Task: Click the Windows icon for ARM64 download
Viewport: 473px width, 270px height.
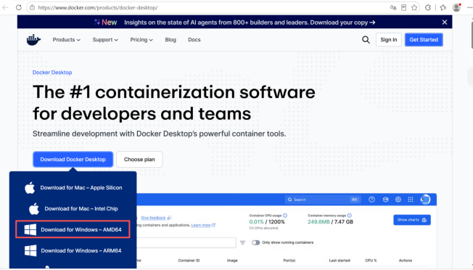Action: click(x=30, y=250)
